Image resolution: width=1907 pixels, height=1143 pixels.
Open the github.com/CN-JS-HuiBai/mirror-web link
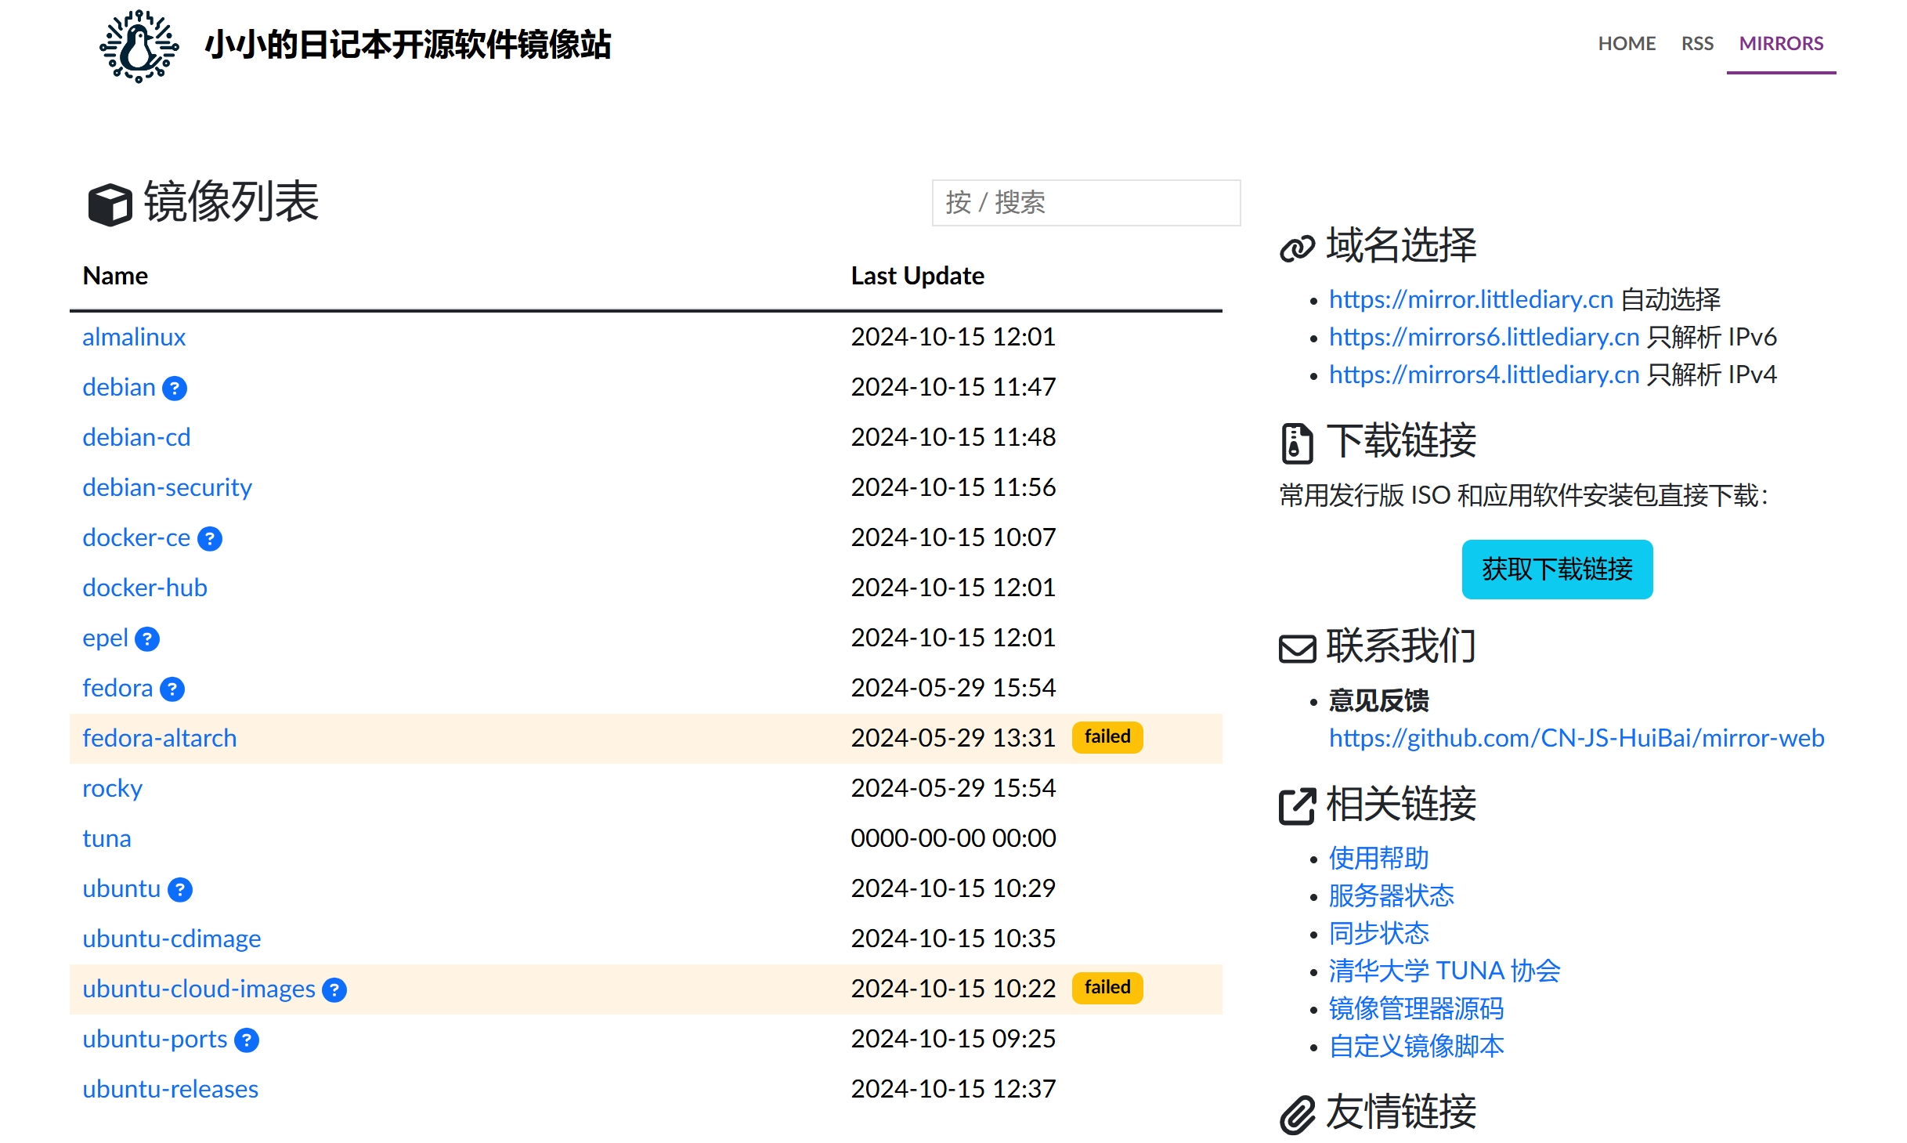[x=1576, y=738]
